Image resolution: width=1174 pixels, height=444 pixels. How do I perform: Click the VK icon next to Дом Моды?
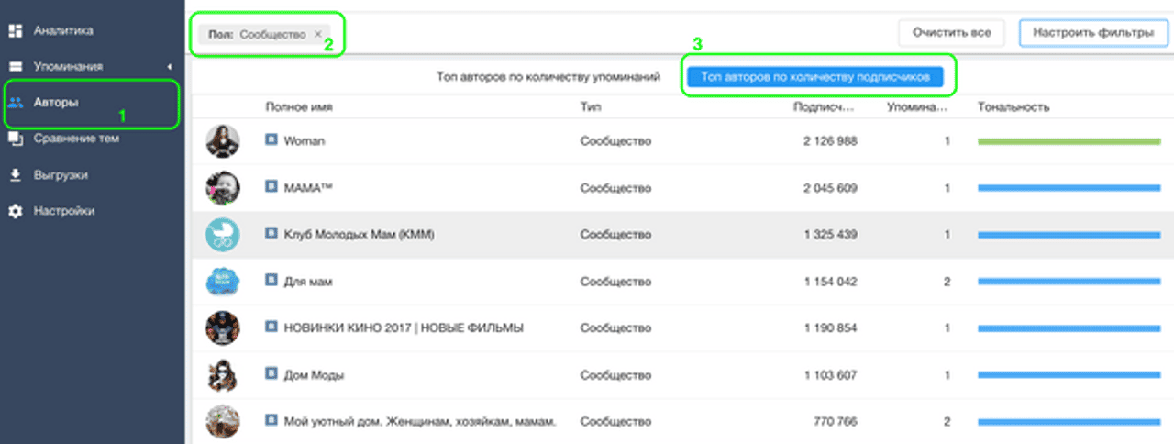pos(271,373)
